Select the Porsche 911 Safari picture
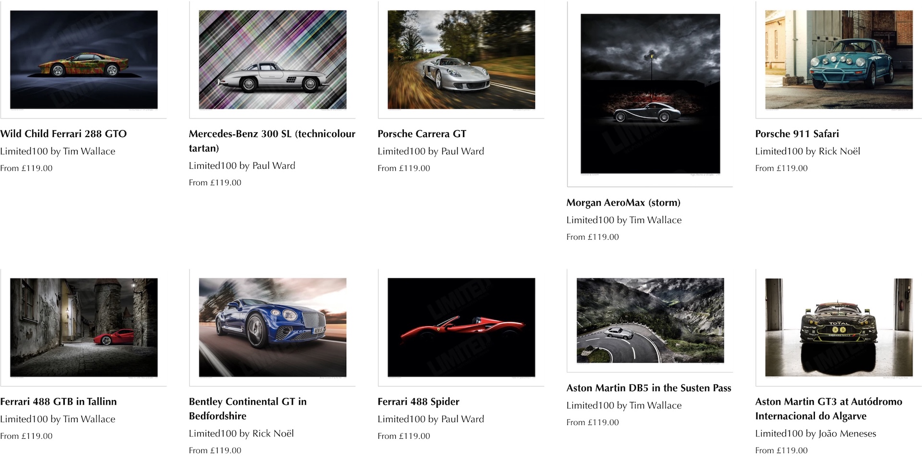The width and height of the screenshot is (922, 459). [x=838, y=59]
